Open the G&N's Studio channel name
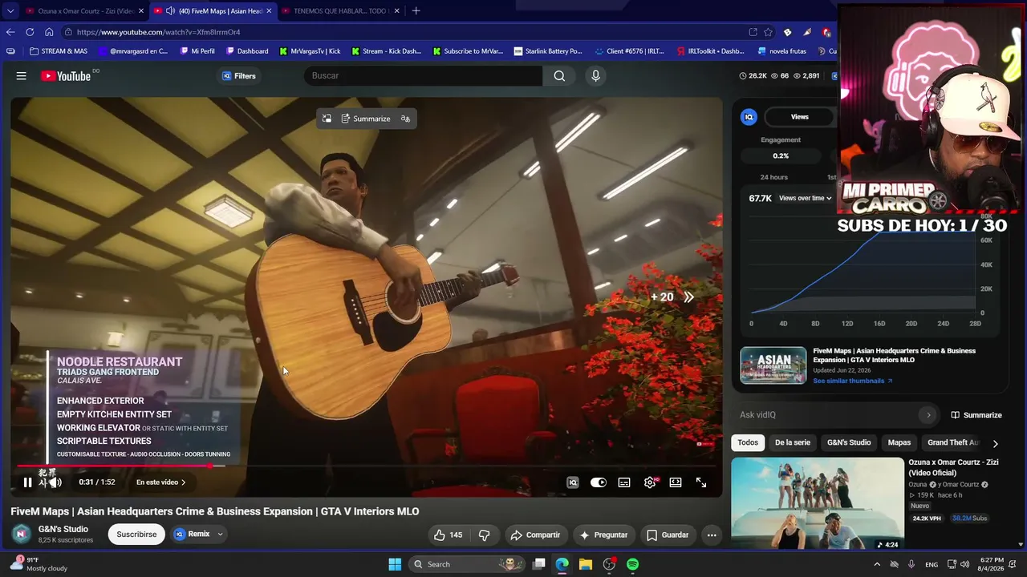Image resolution: width=1027 pixels, height=577 pixels. 63,529
